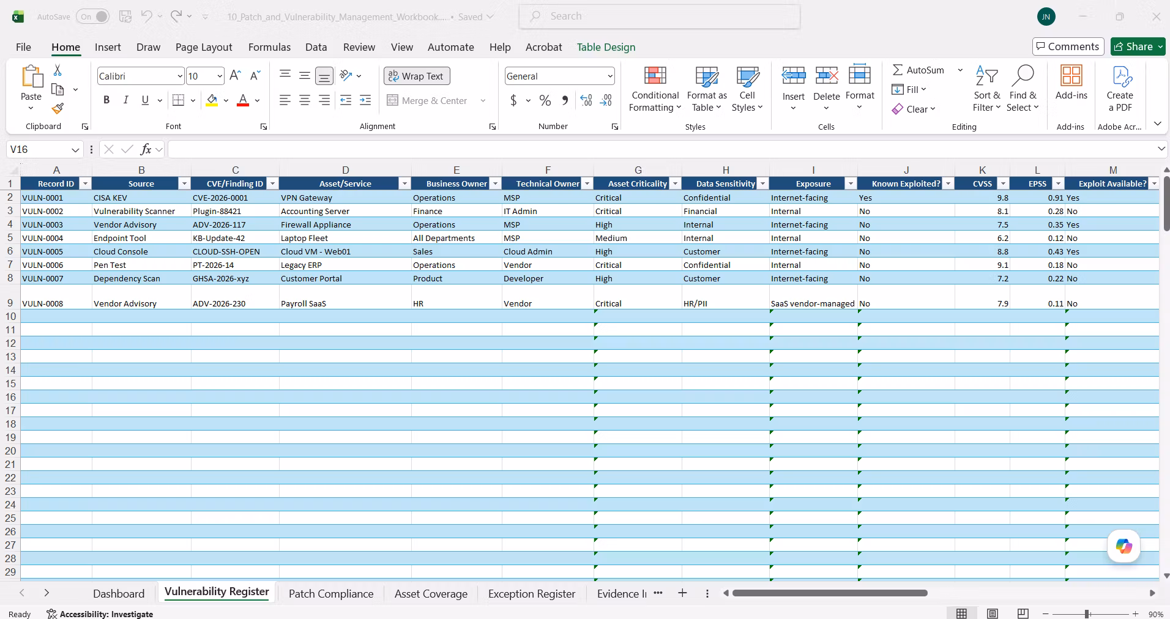1170x619 pixels.
Task: Open the Formulas ribbon tab
Action: 269,47
